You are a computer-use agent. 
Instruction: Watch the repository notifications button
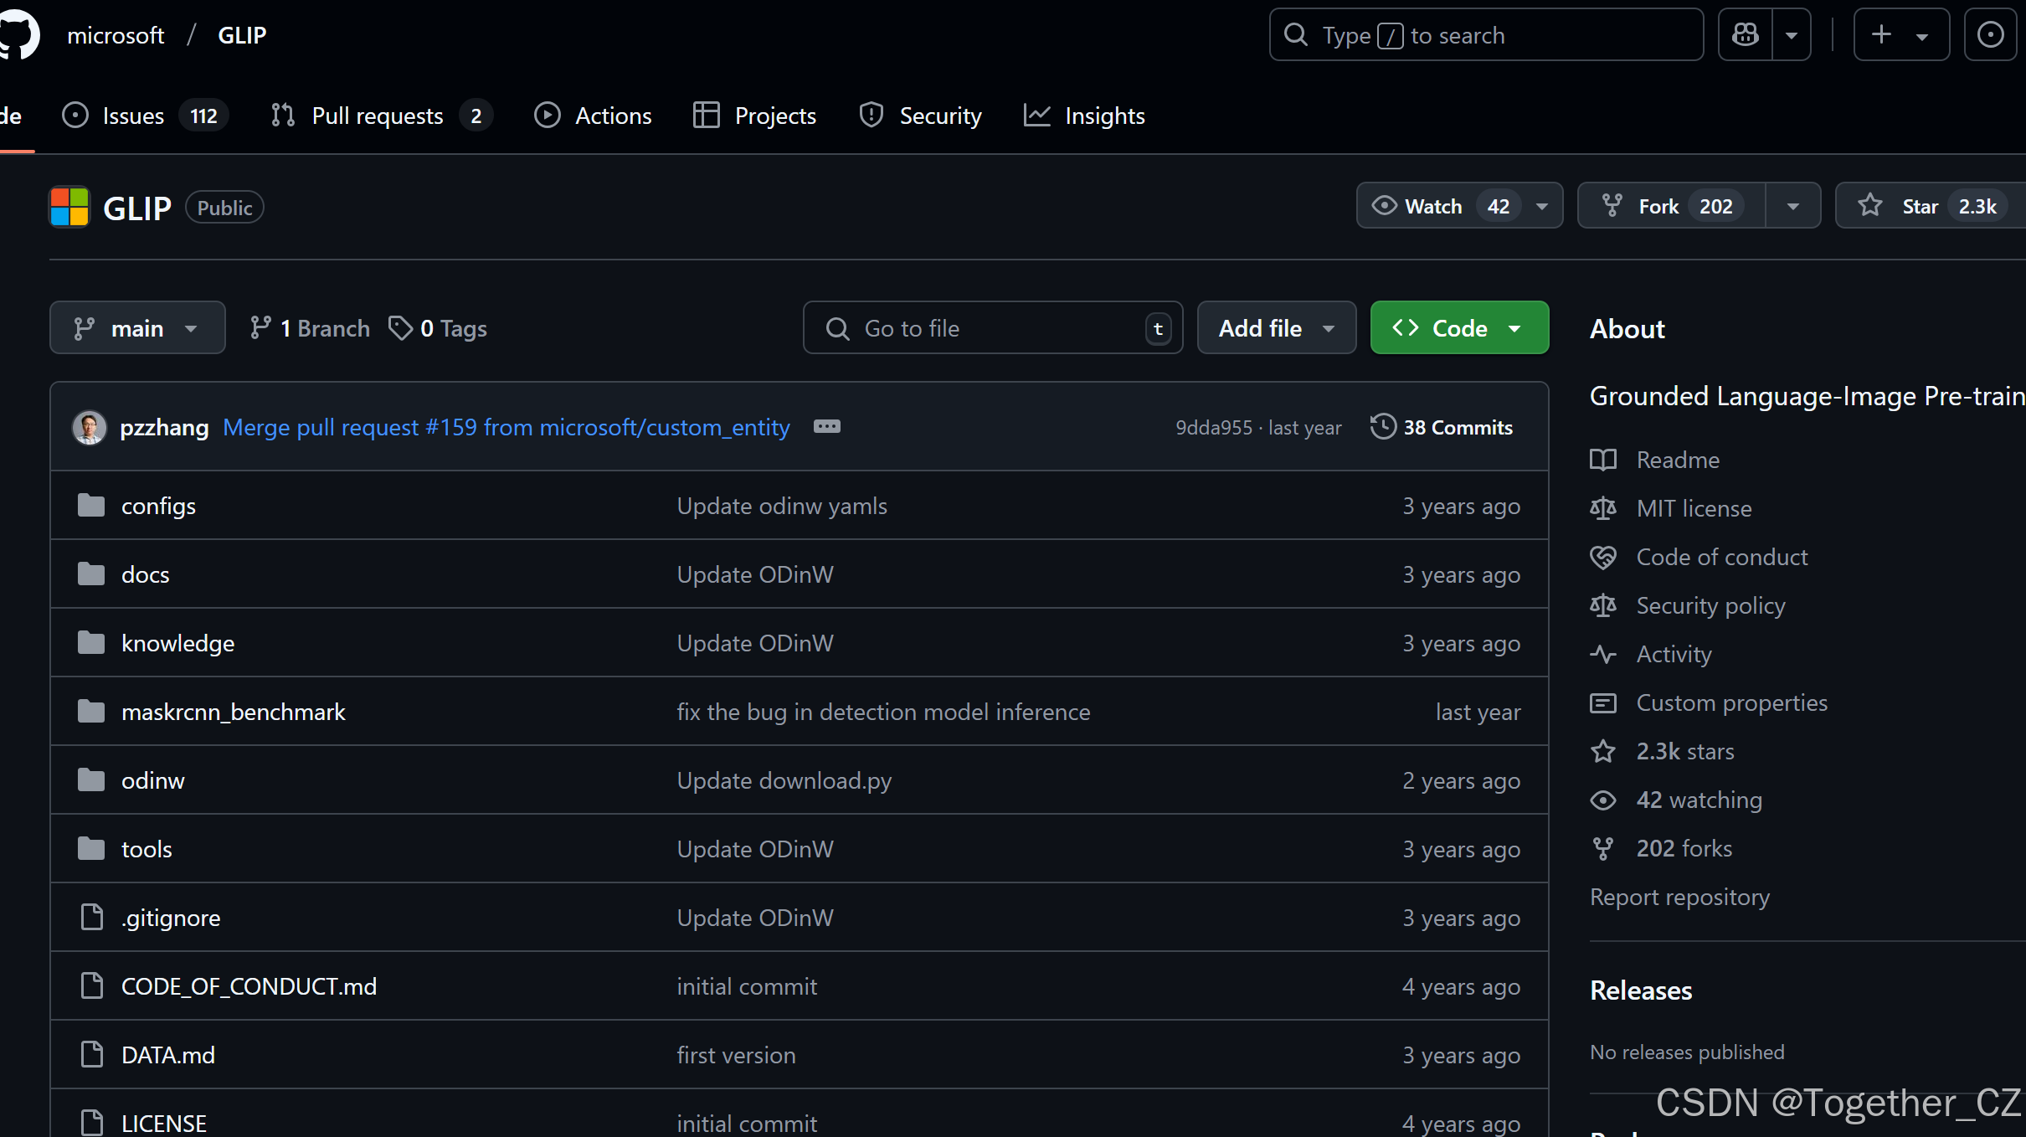coord(1433,206)
